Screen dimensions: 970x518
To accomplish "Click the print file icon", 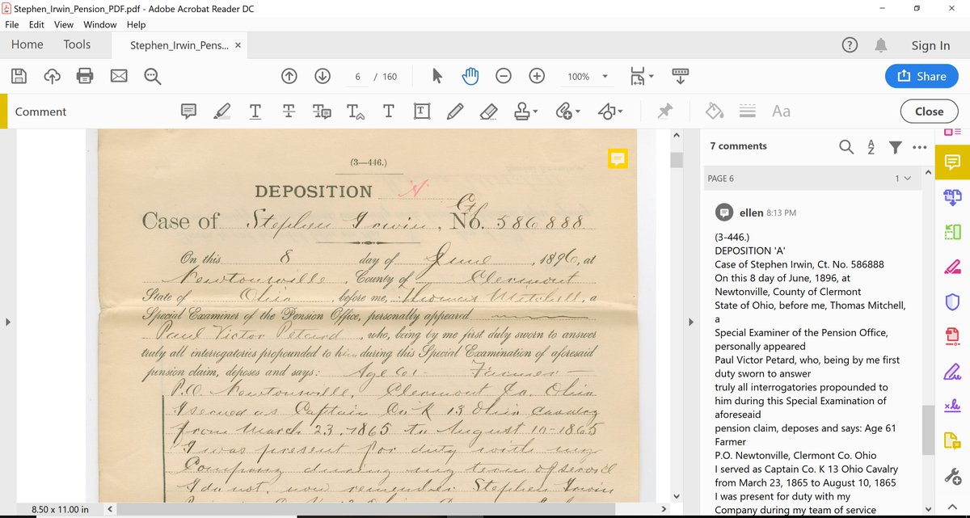I will click(x=85, y=76).
